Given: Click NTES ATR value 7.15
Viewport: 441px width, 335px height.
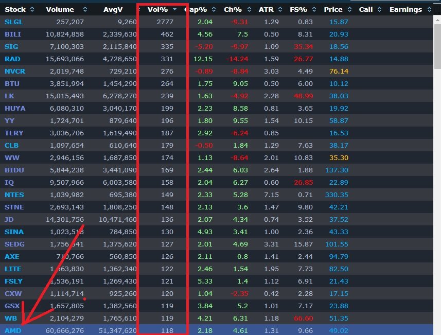Looking at the screenshot, I should pyautogui.click(x=271, y=195).
